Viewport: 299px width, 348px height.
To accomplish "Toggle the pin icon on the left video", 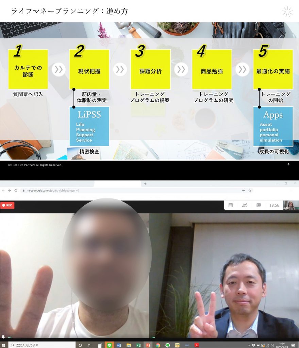I will (x=3, y=337).
